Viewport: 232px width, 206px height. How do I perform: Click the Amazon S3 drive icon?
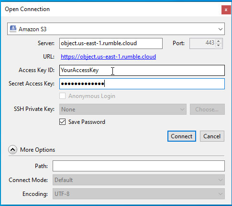(13, 29)
